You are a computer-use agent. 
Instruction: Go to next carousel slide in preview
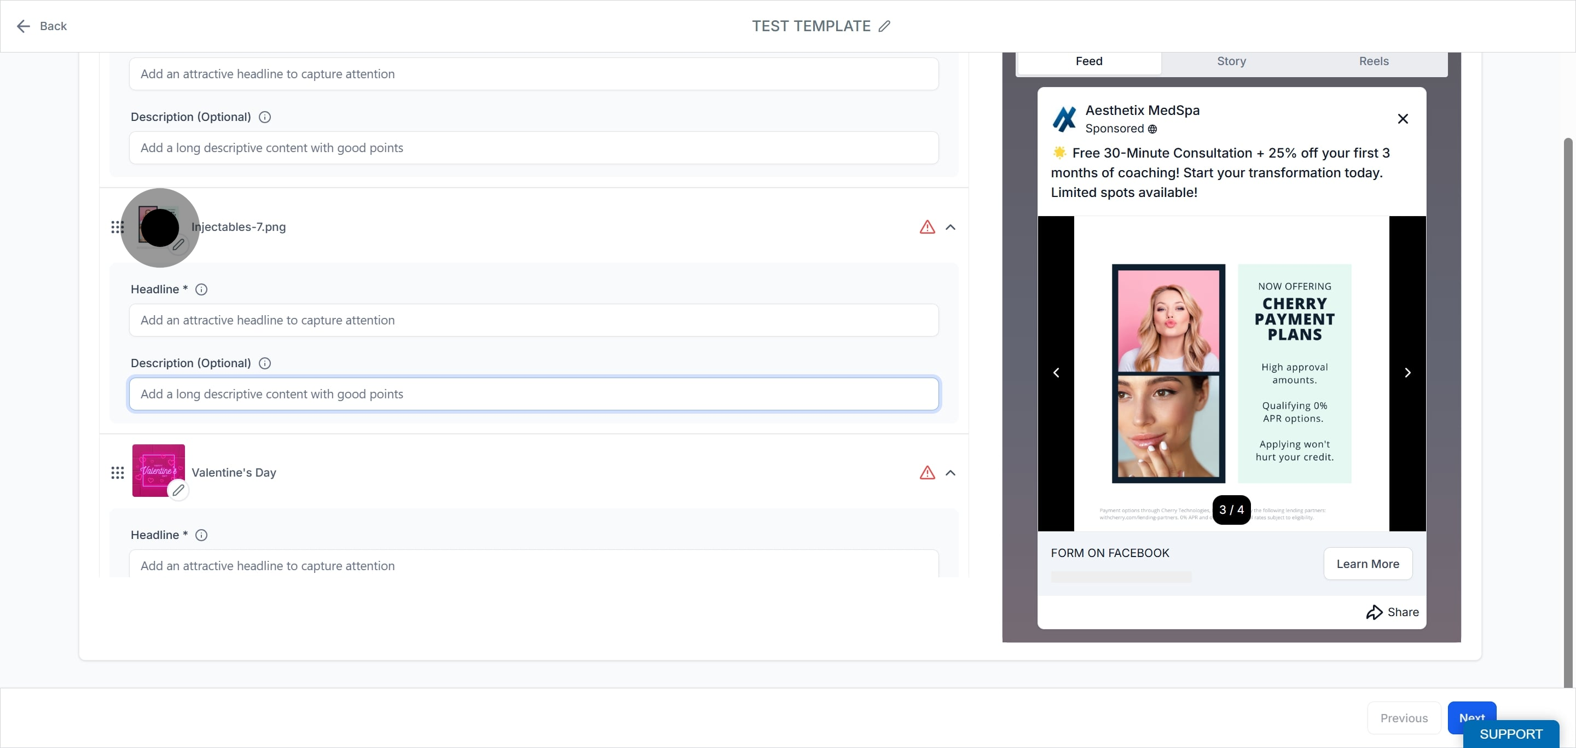(x=1407, y=373)
